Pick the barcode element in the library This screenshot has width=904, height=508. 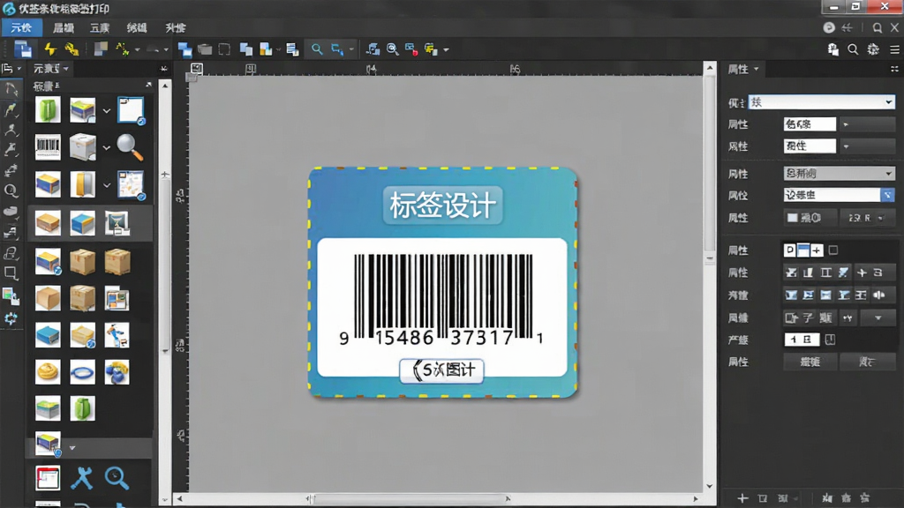pyautogui.click(x=48, y=147)
